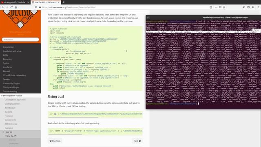Image resolution: width=261 pixels, height=147 pixels.
Task: Toggle reader view icon in address bar
Action: (x=211, y=7)
